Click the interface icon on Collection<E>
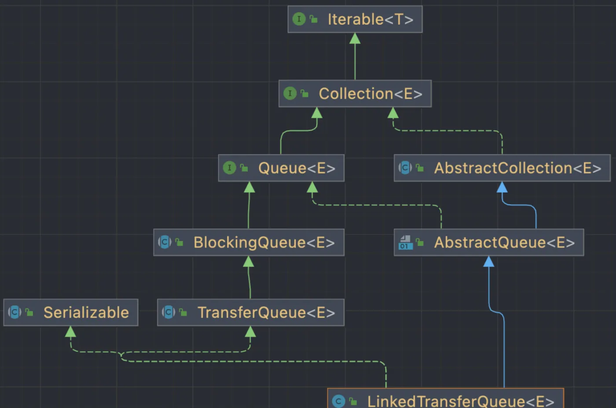This screenshot has height=408, width=616. pos(290,93)
